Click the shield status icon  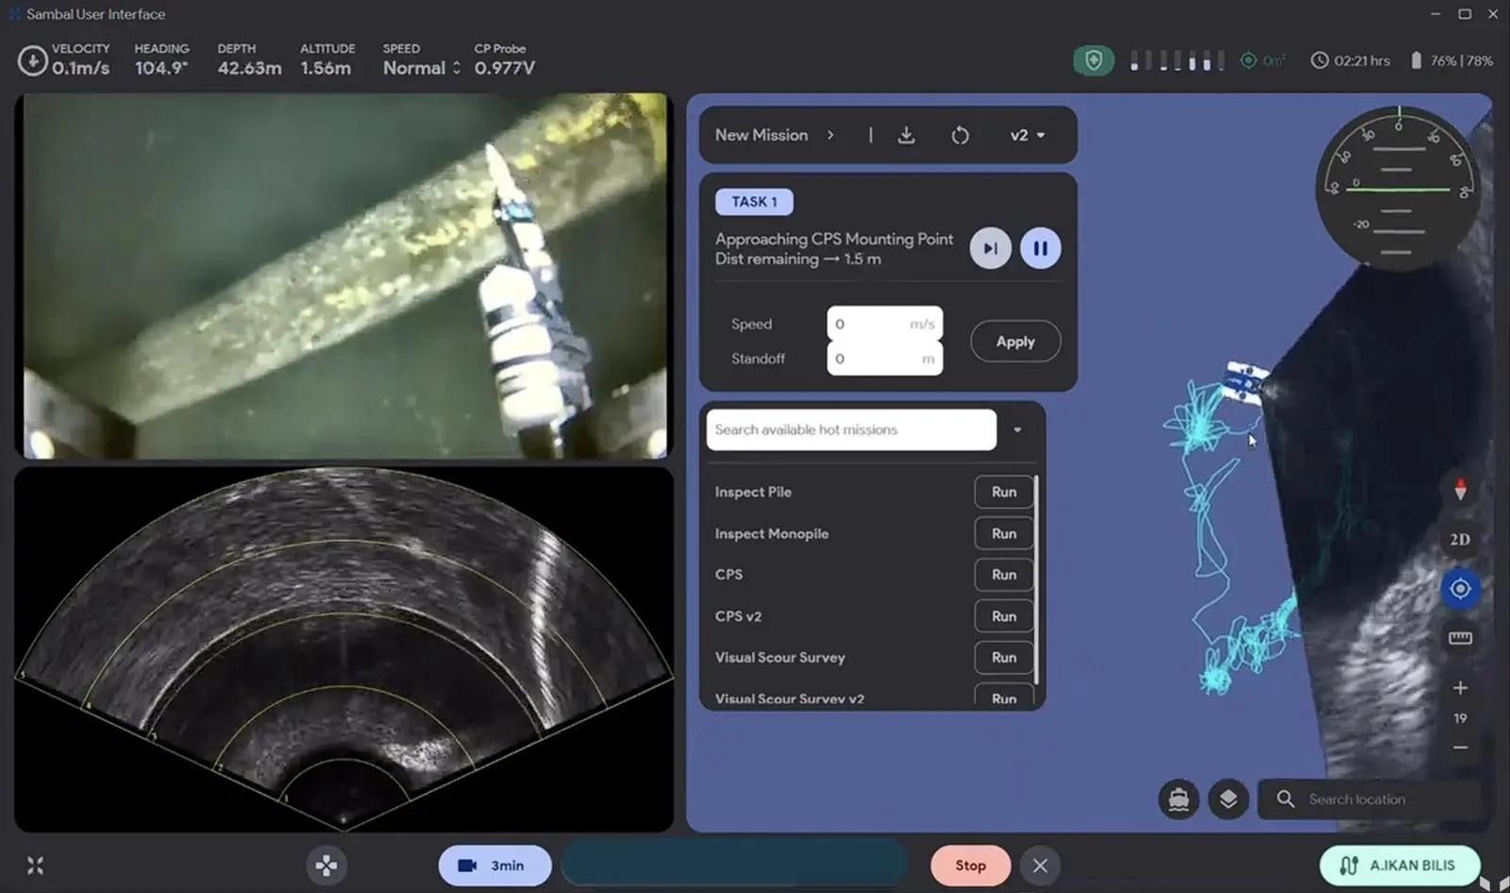[x=1094, y=60]
